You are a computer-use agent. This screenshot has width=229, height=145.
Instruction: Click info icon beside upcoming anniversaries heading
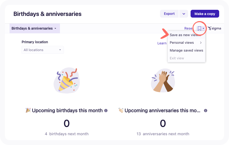click(206, 110)
